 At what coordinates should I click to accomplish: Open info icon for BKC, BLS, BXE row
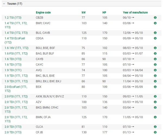pos(155,76)
